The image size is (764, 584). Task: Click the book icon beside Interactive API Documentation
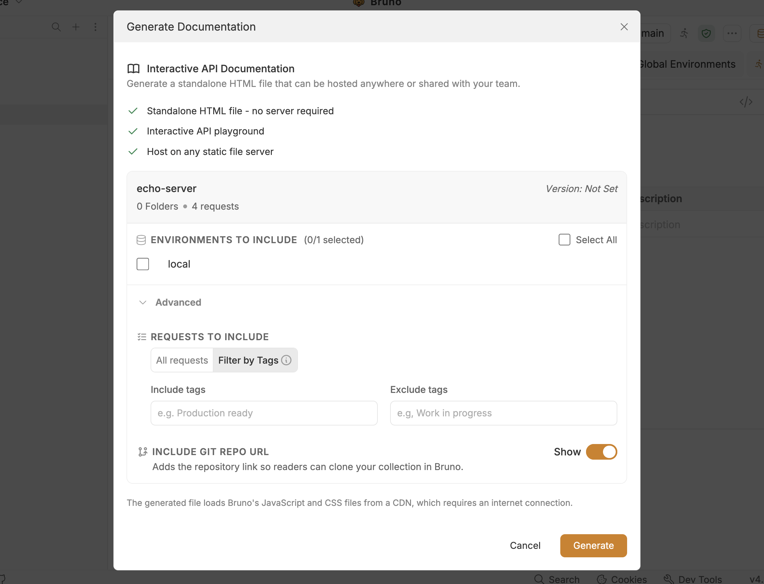click(x=133, y=68)
